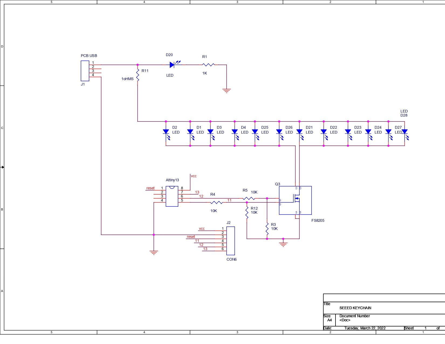Image resolution: width=445 pixels, height=344 pixels.
Task: Click junction dot above R11 on USB line
Action: pyautogui.click(x=138, y=65)
